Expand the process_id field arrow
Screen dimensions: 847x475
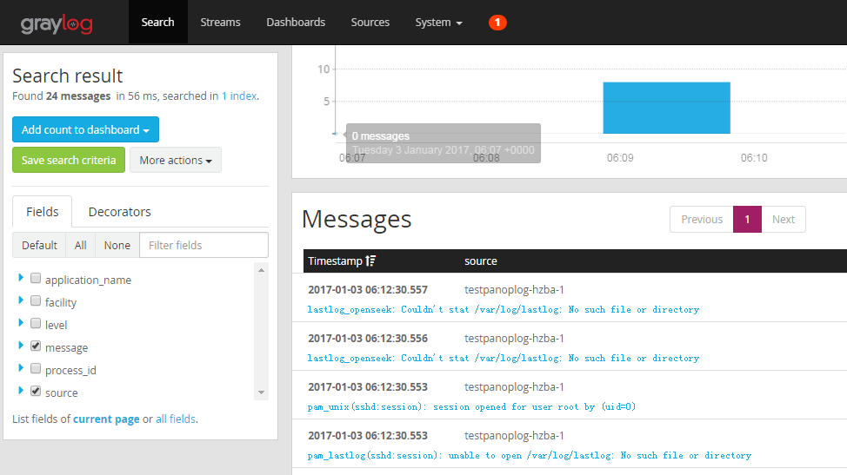21,368
